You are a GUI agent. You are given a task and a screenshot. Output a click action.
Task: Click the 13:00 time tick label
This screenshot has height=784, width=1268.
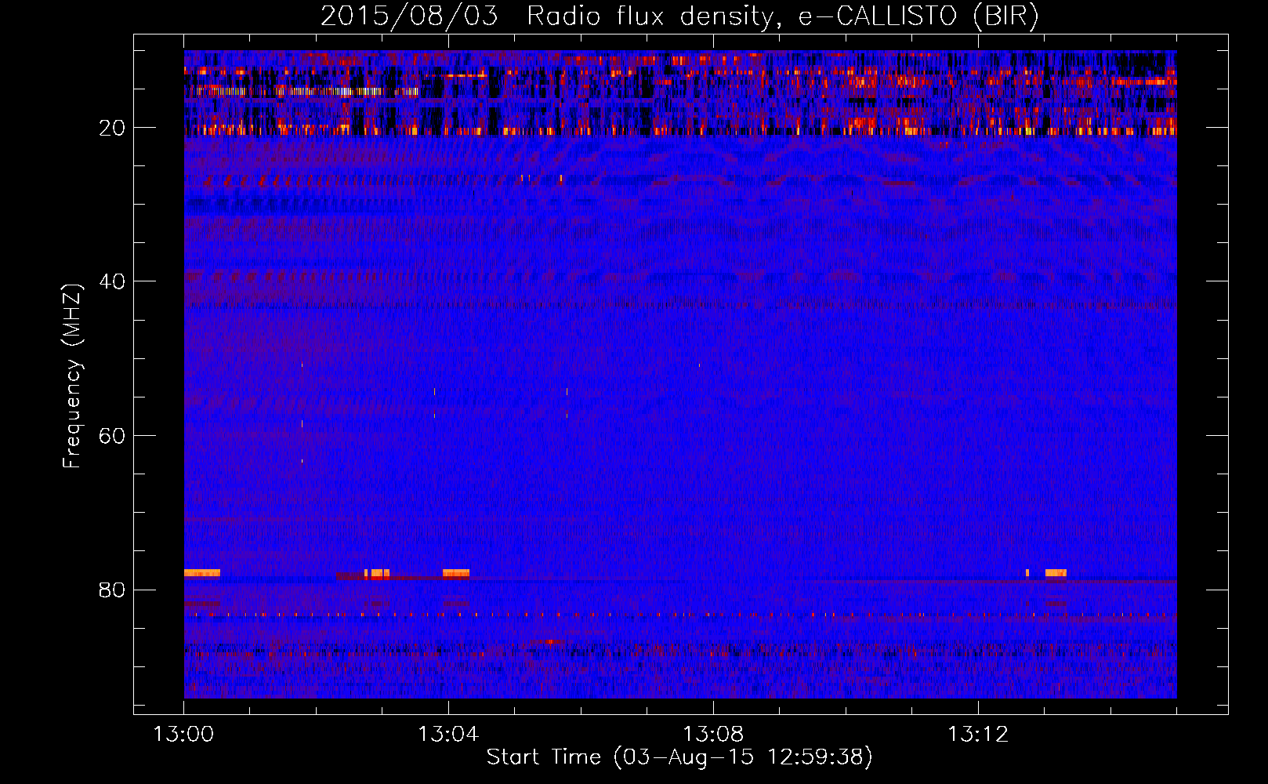pyautogui.click(x=183, y=735)
